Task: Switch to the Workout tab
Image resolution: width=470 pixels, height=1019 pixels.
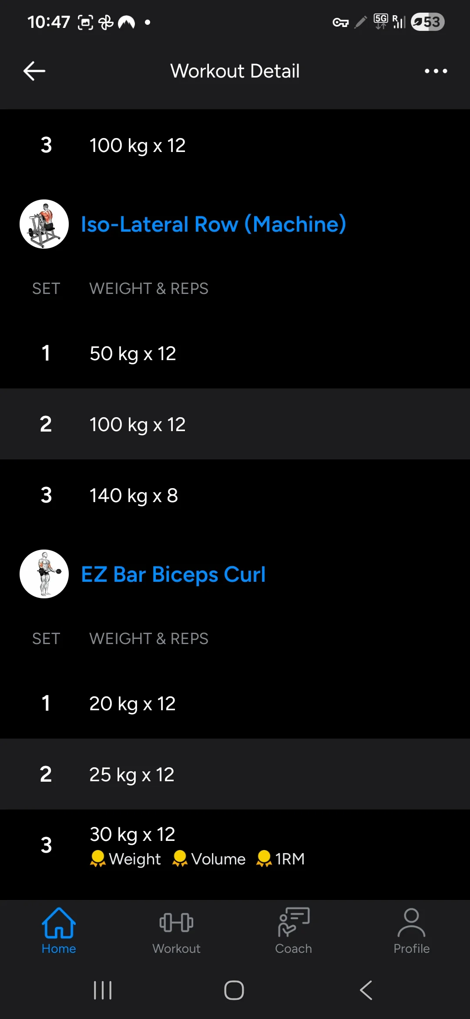Action: [176, 931]
